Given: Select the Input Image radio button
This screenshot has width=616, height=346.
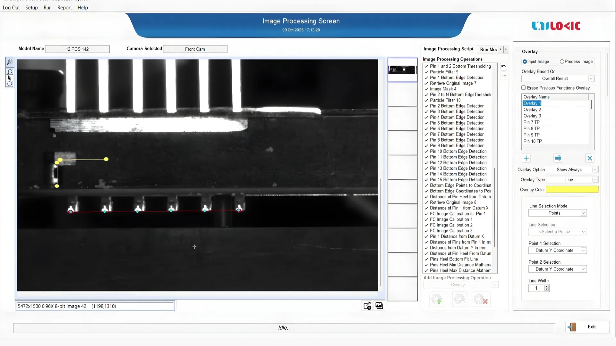Looking at the screenshot, I should pos(525,62).
